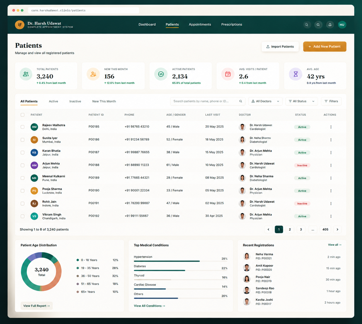Open View All Conditions link

click(x=149, y=306)
